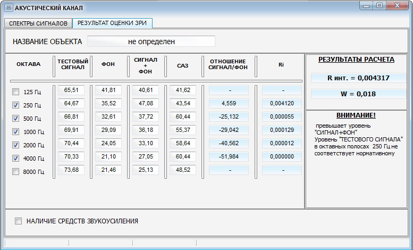Uncheck the 250 Гц octave checkbox
413x250 pixels.
tap(15, 105)
